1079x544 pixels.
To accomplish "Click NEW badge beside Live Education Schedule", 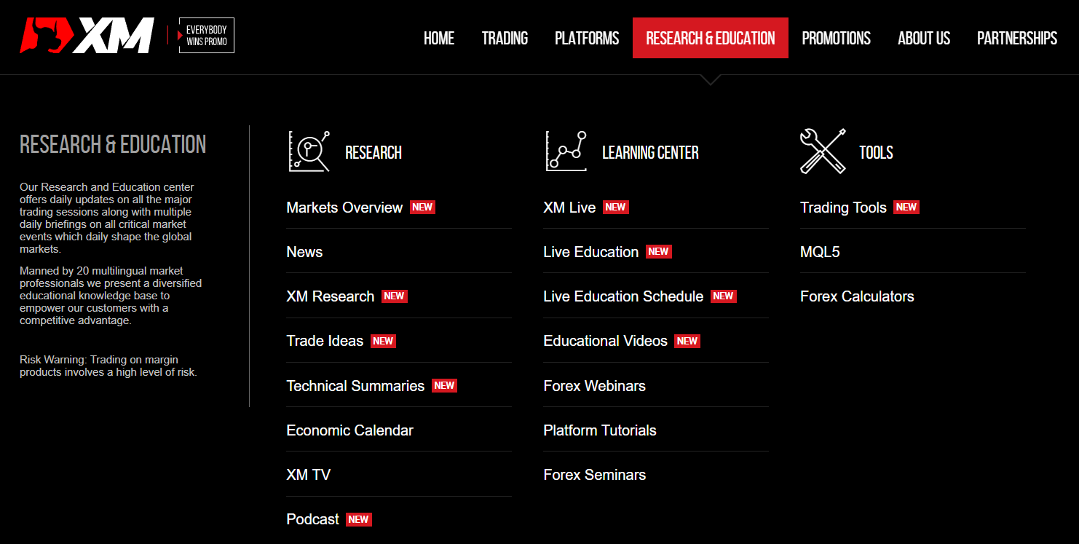I will tap(723, 296).
